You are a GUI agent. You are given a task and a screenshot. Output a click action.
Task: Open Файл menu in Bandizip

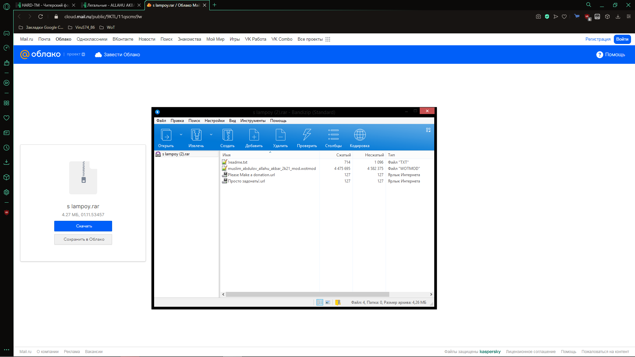[161, 121]
